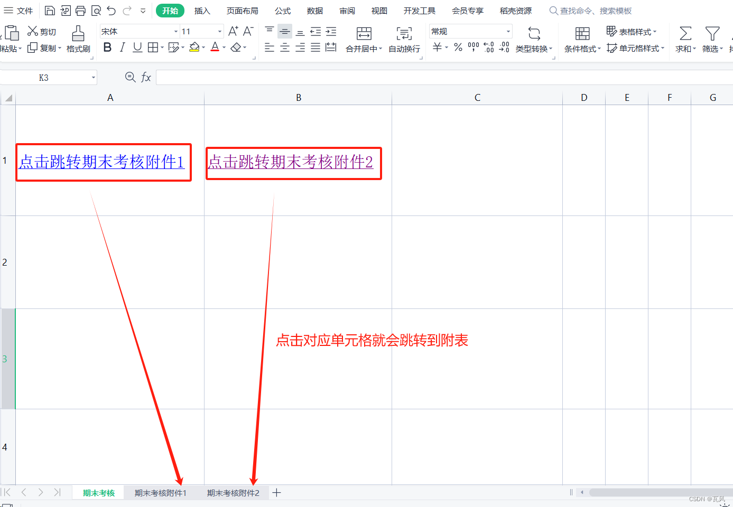Follow the link 点击跳转期末考核附件2
The height and width of the screenshot is (507, 733).
point(291,162)
